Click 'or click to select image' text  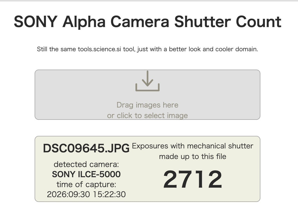147,116
